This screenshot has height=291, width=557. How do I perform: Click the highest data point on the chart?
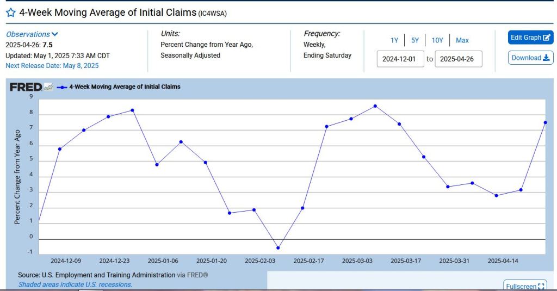(375, 106)
